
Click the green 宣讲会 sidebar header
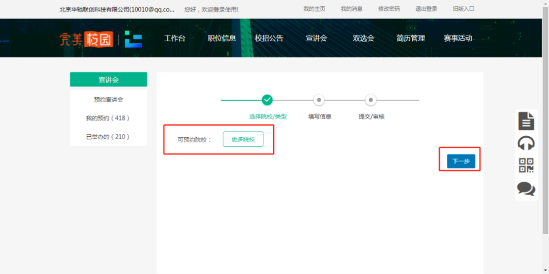(x=109, y=79)
